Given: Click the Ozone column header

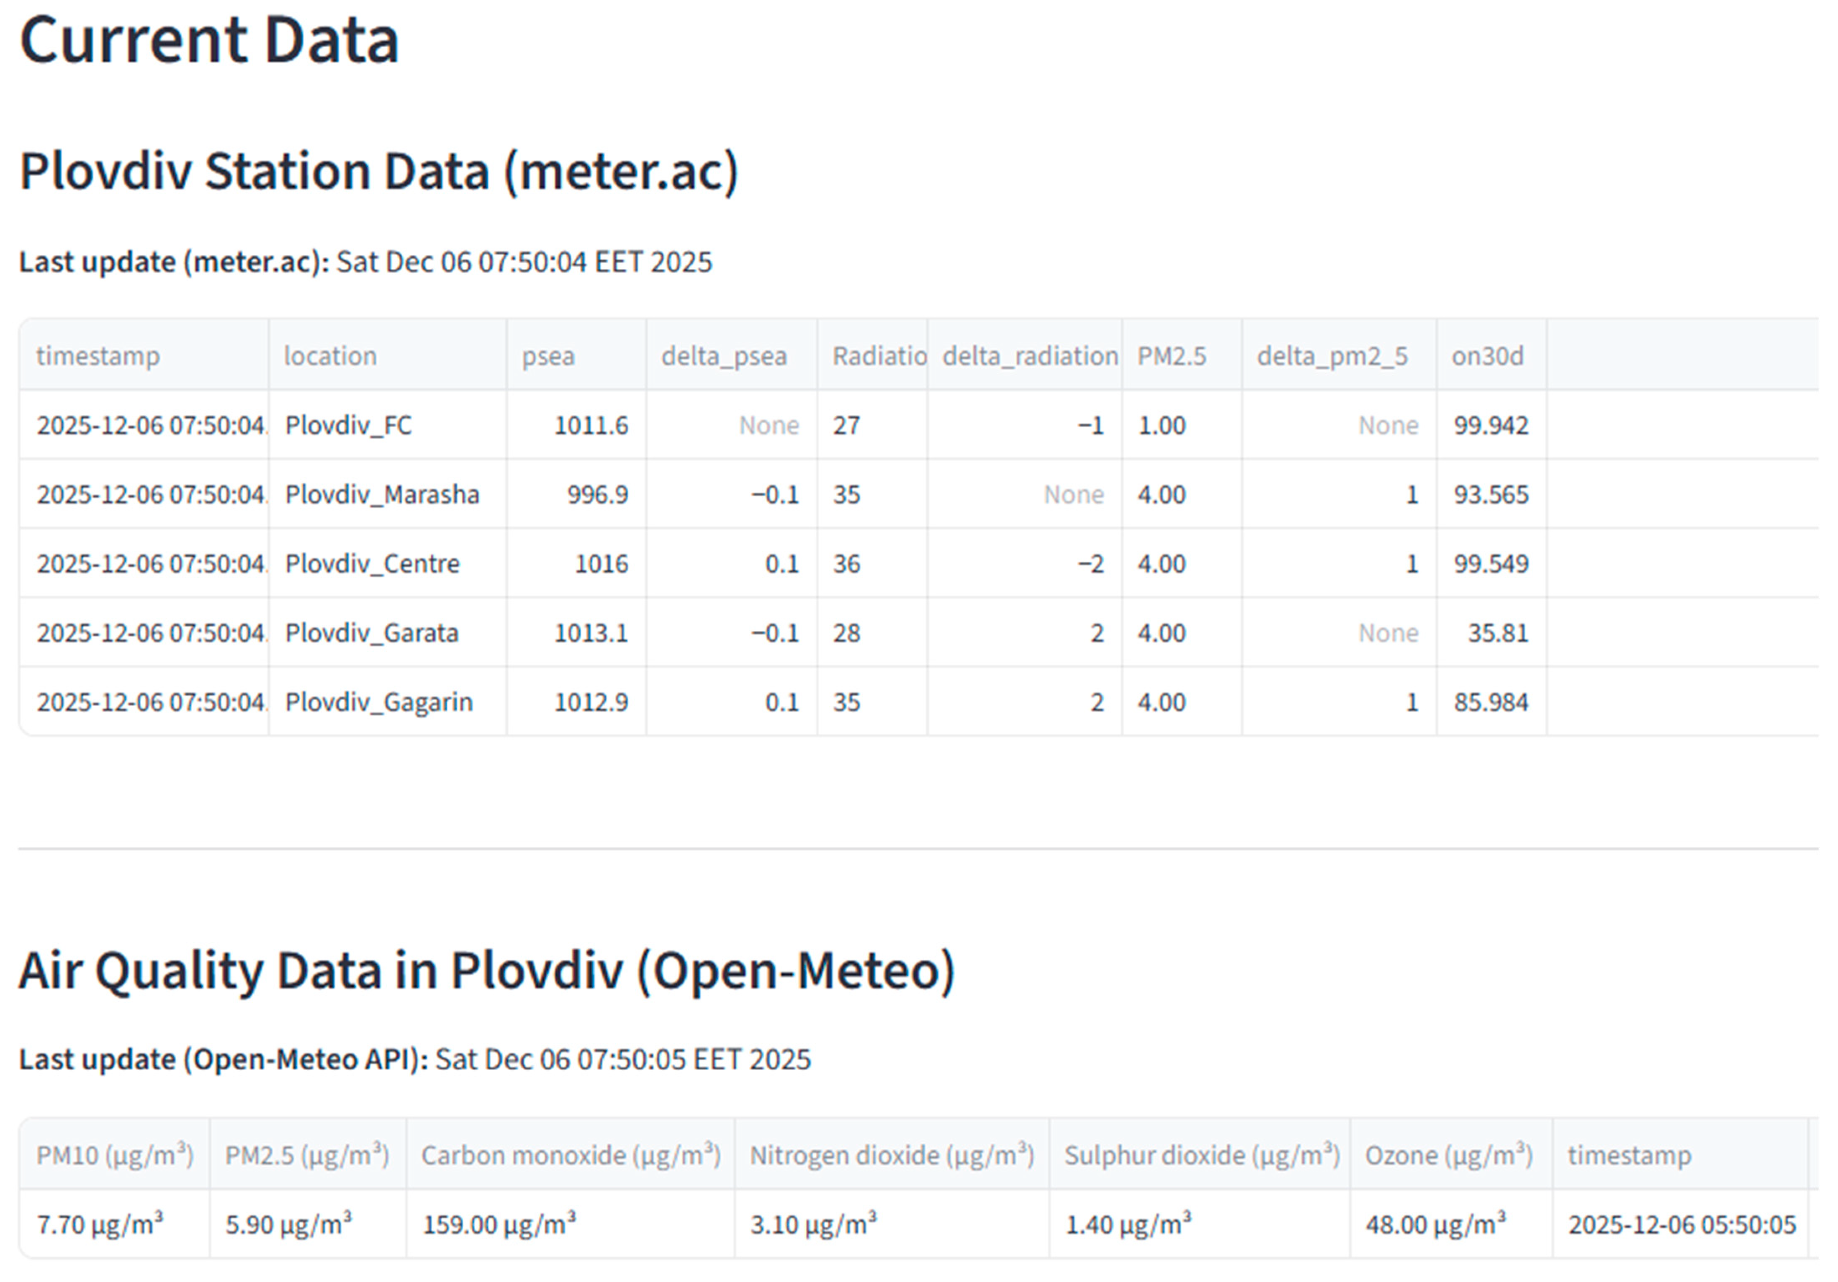Looking at the screenshot, I should [x=1449, y=1155].
